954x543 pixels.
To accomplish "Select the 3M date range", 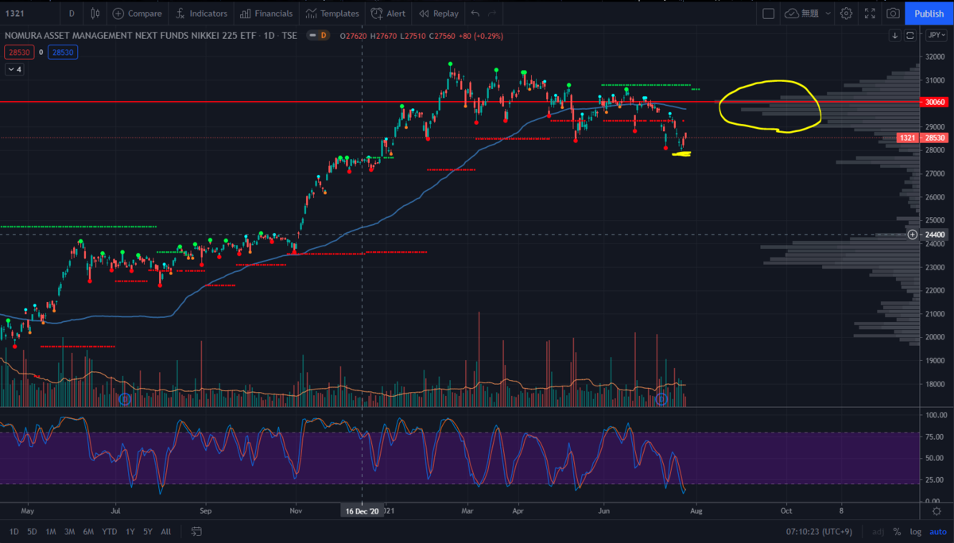I will click(70, 531).
